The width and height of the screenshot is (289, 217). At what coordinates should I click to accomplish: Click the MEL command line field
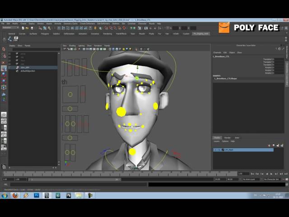click(79, 184)
